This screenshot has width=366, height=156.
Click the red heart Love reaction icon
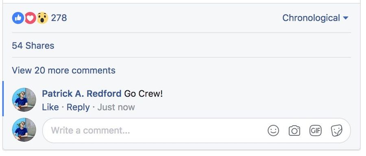(x=30, y=18)
